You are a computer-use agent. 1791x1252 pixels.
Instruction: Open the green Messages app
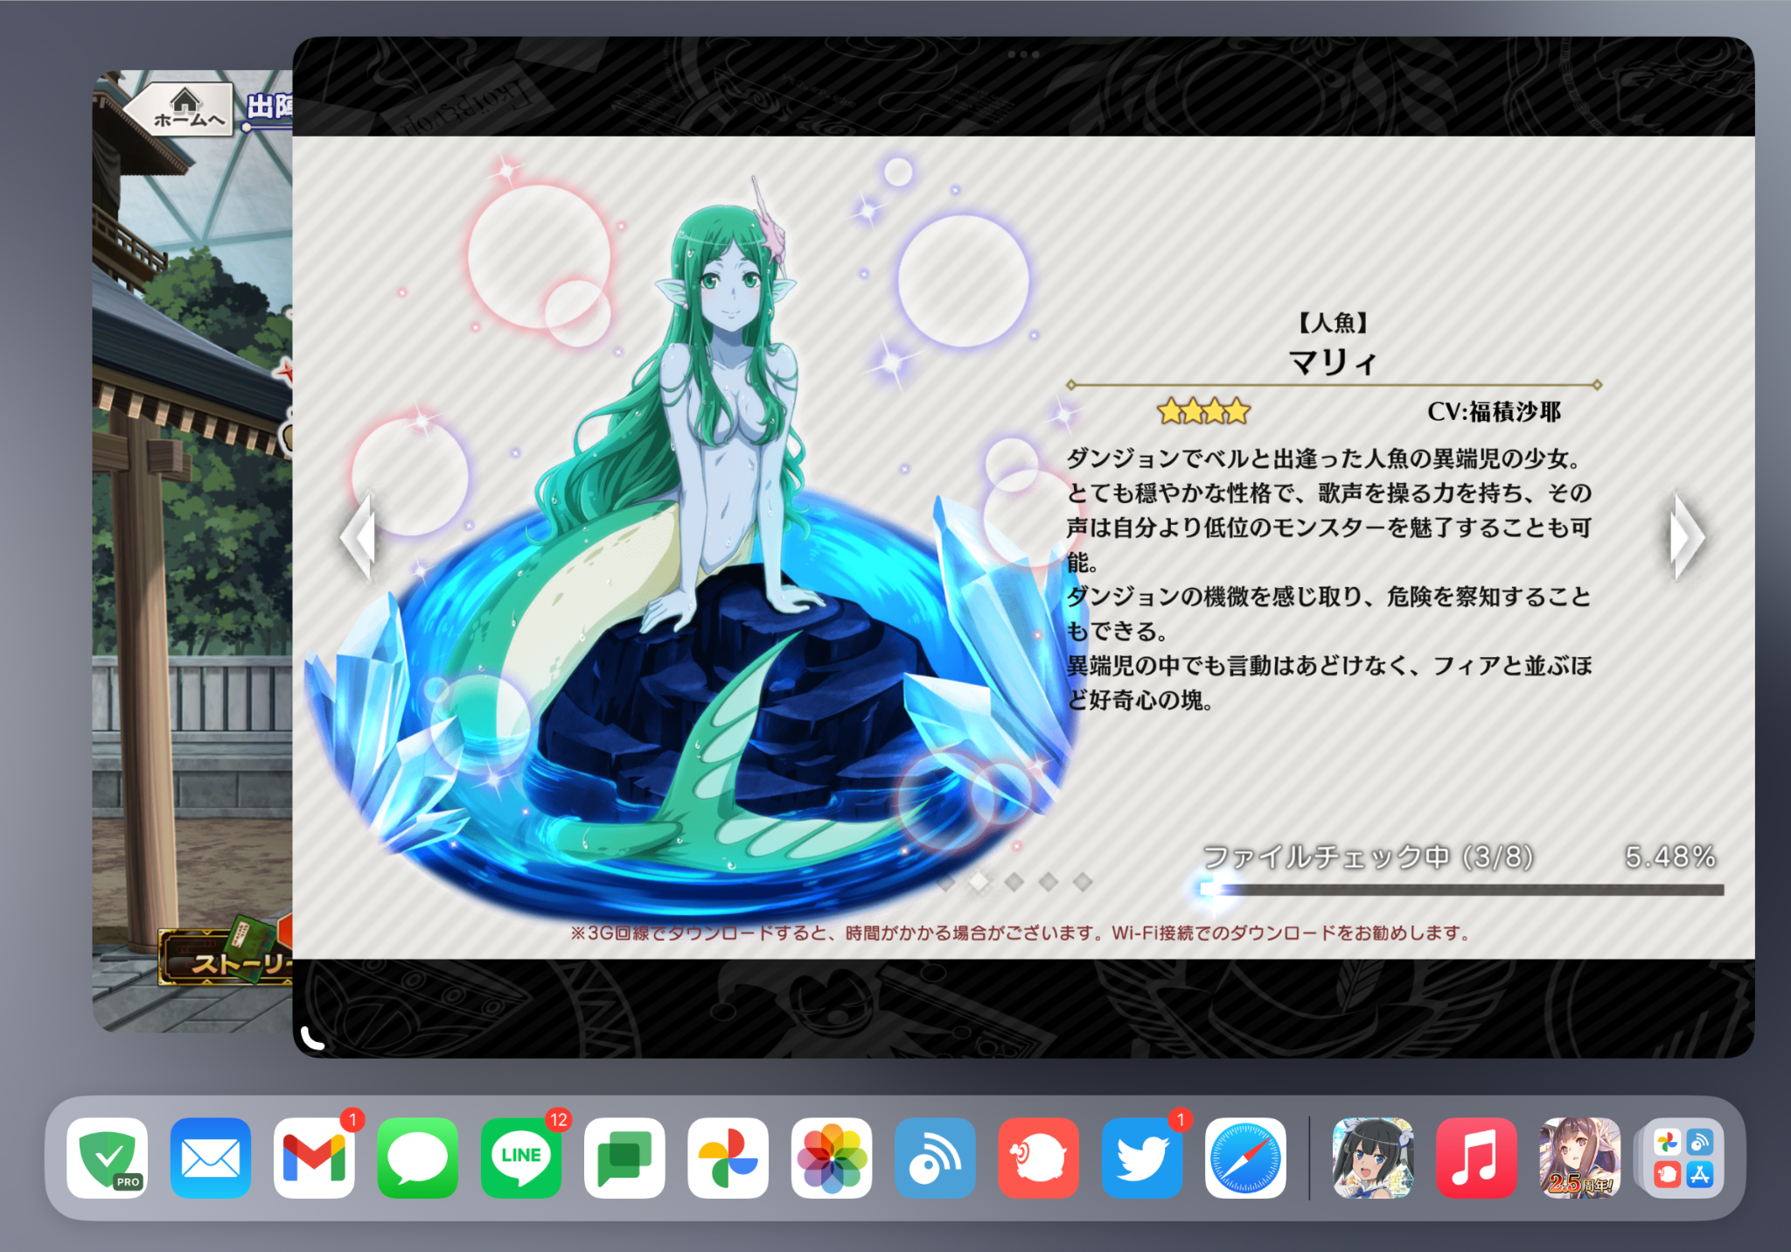(x=417, y=1158)
